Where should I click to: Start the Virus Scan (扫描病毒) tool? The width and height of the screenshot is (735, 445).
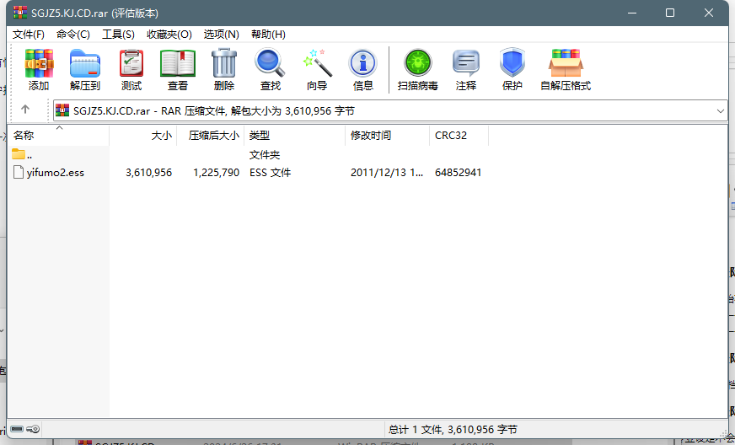point(418,69)
